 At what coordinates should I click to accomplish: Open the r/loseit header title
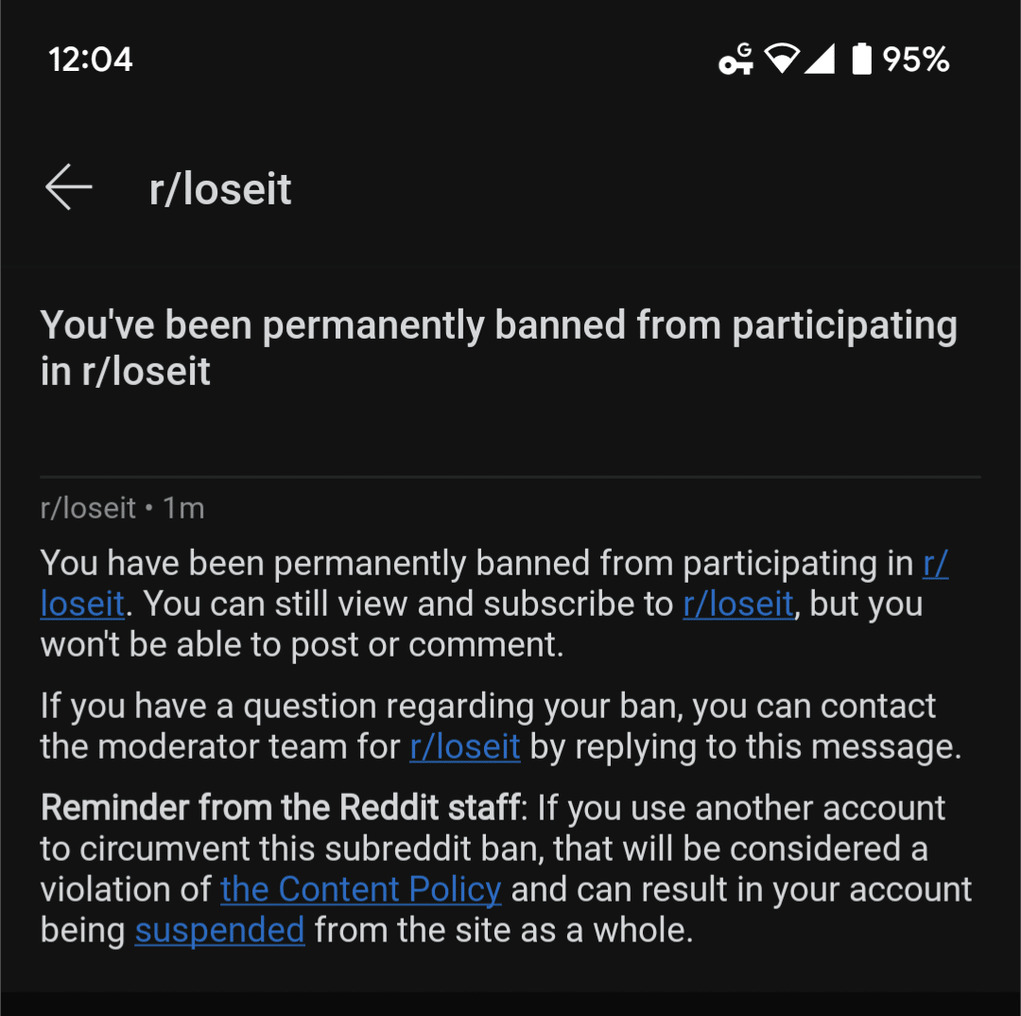coord(220,189)
